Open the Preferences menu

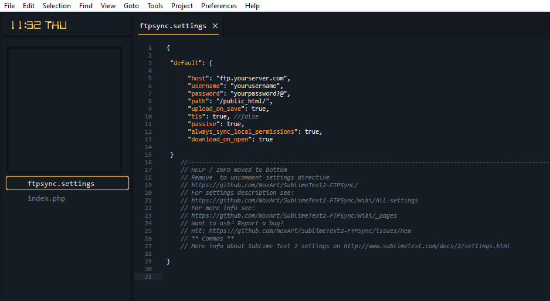219,6
